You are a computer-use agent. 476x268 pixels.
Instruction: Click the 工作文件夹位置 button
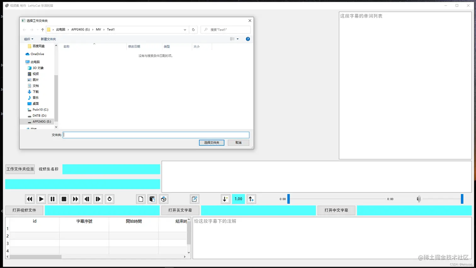point(20,169)
